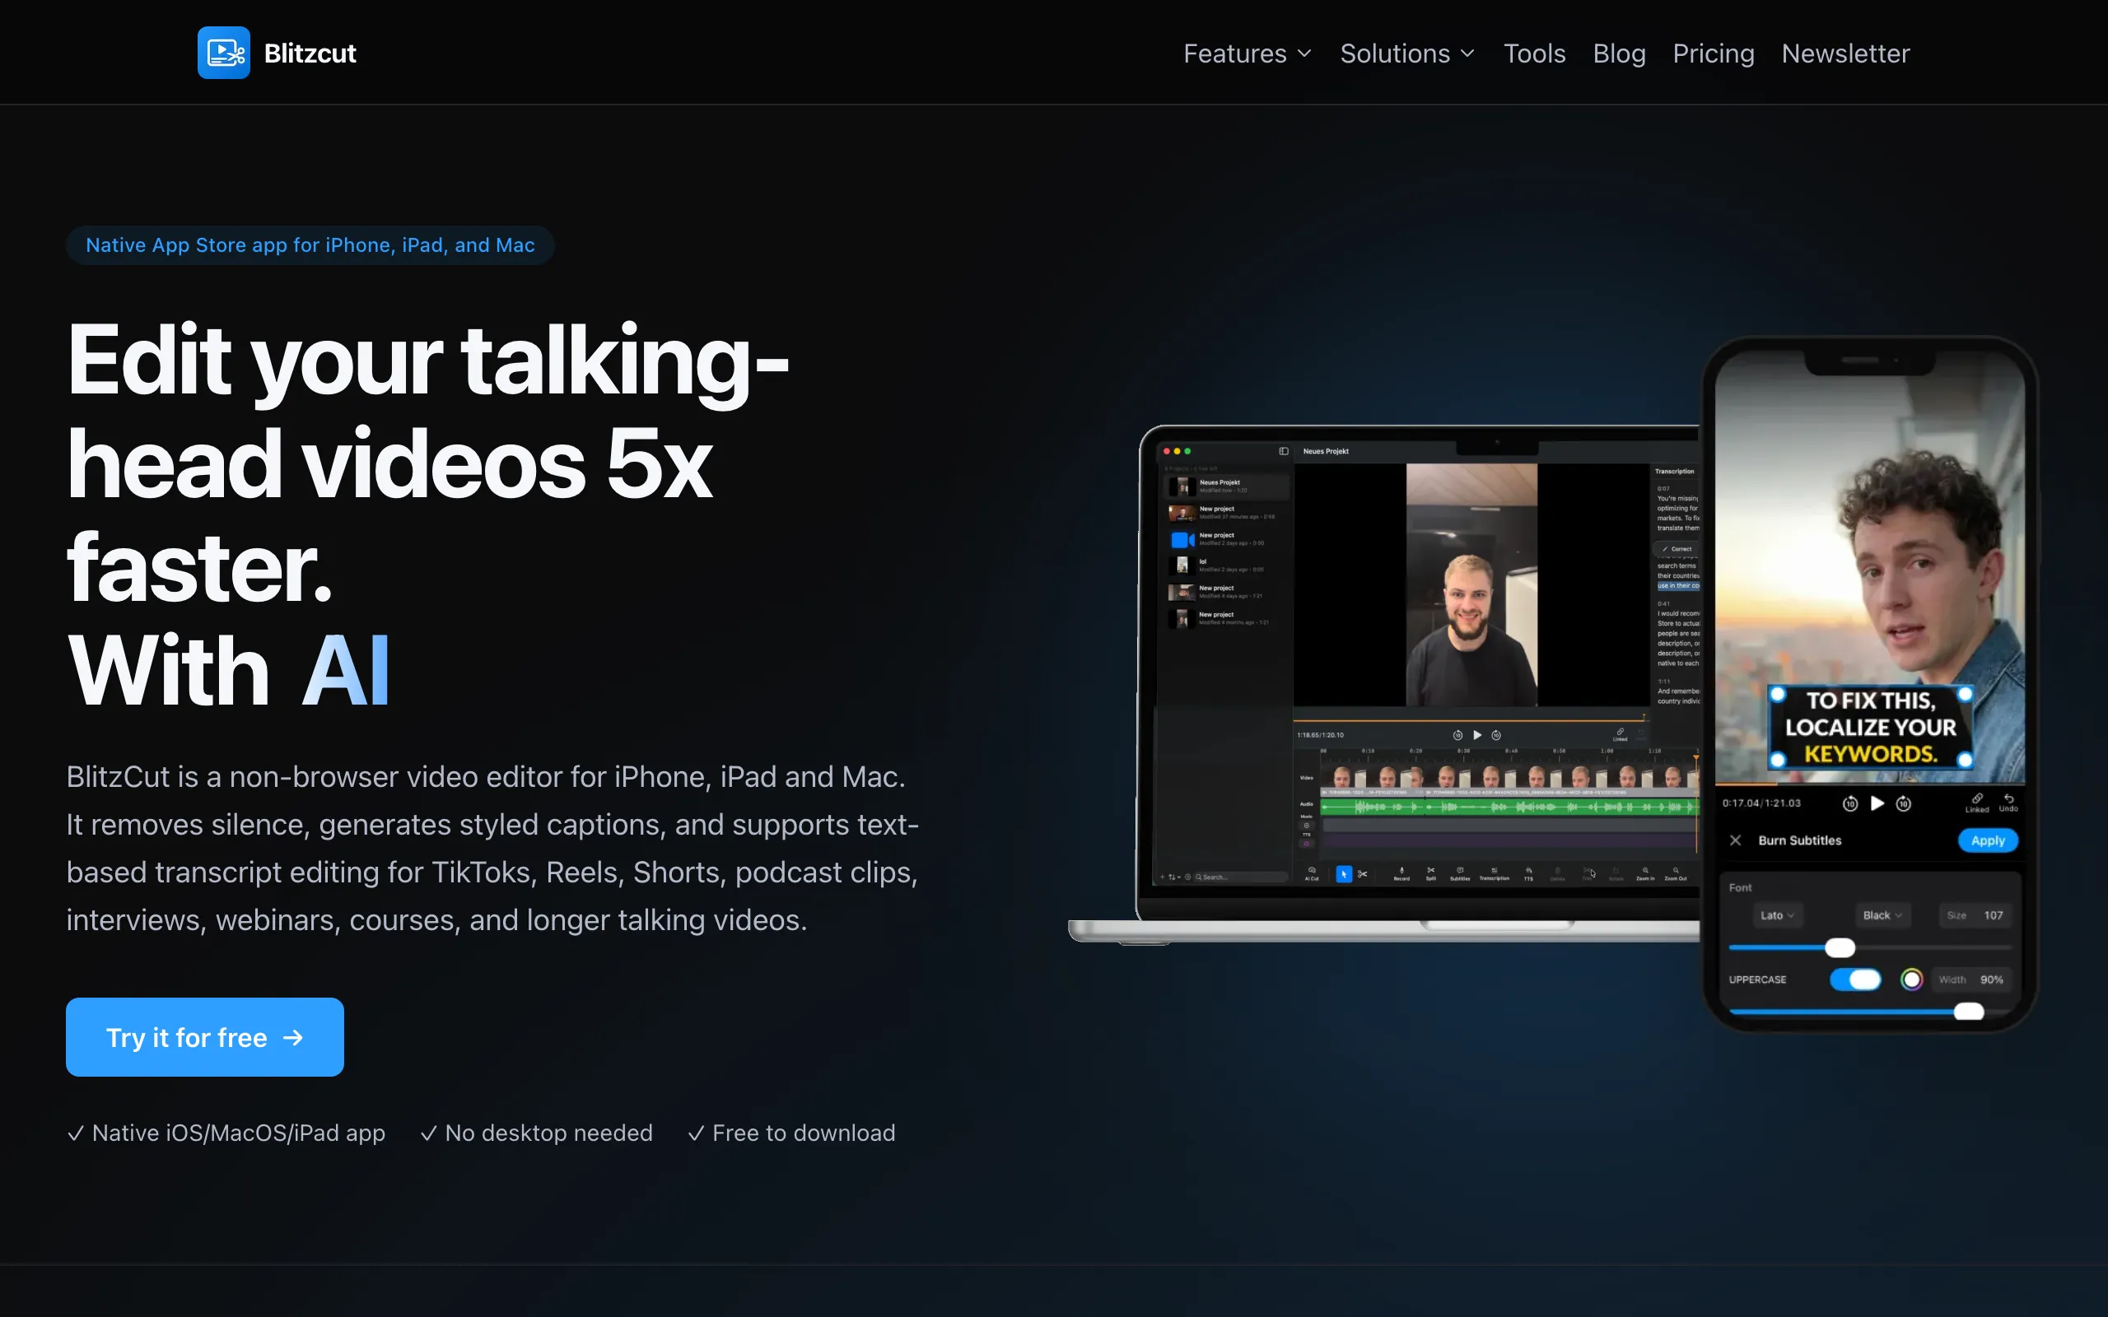Screen dimensions: 2108x1317
Task: Expand the Features menu
Action: (x=1248, y=54)
